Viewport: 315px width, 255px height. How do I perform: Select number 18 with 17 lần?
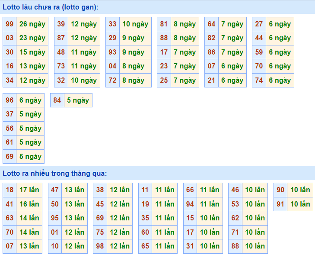10,190
